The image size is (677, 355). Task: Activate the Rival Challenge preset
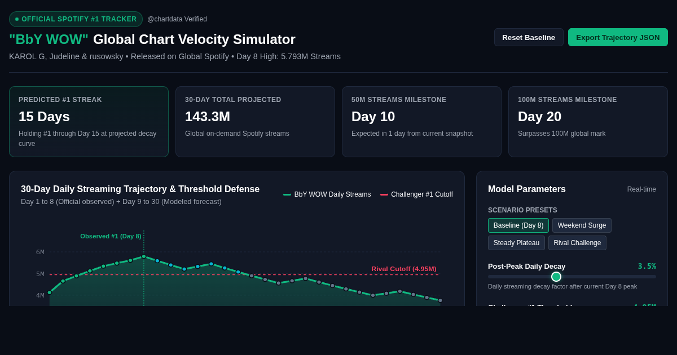point(577,243)
